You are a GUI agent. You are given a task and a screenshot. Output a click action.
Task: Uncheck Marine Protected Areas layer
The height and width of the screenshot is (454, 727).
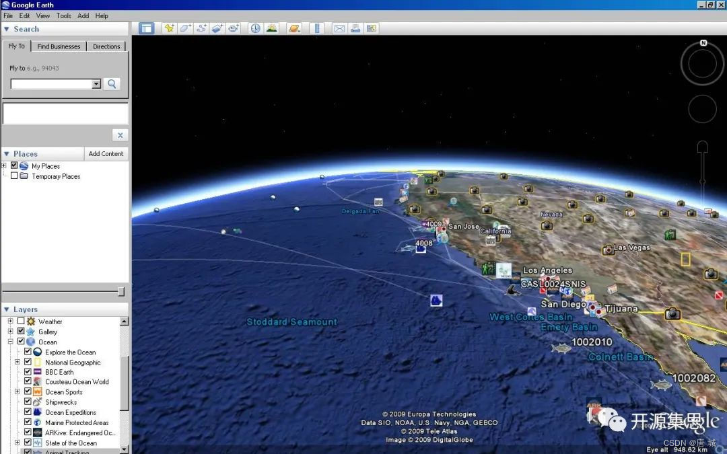point(28,422)
